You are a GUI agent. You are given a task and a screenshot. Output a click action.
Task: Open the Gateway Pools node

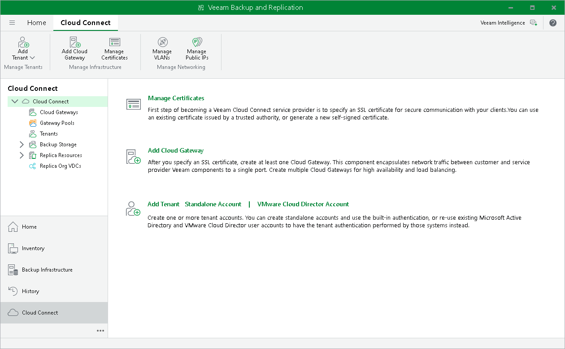pyautogui.click(x=54, y=123)
